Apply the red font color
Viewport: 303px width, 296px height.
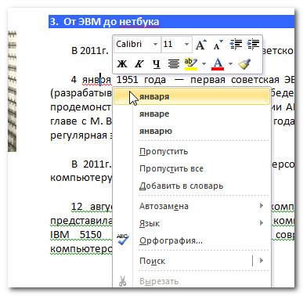click(x=218, y=64)
